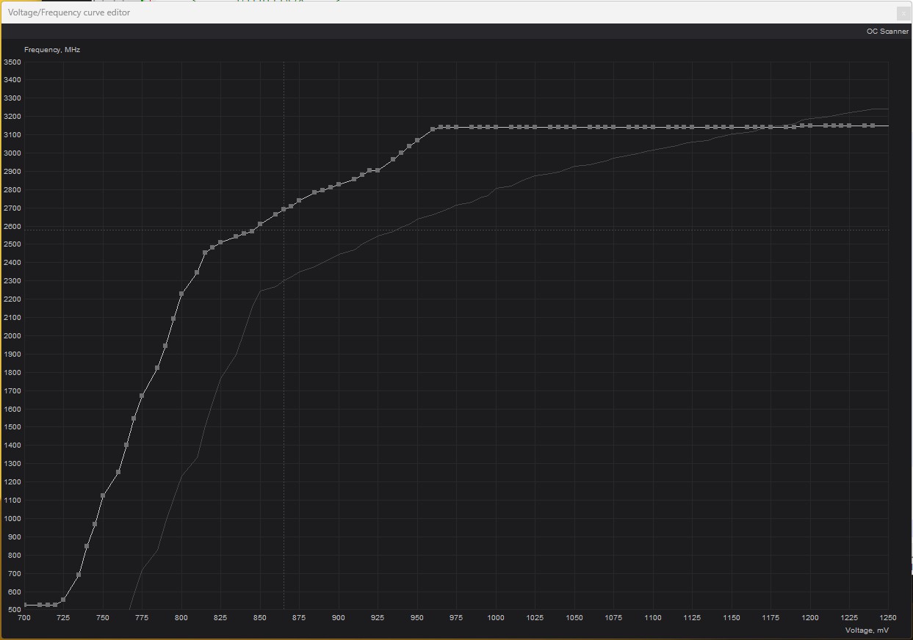Viewport: 913px width, 640px height.
Task: Select the curve point at 850 mV
Action: coord(261,223)
